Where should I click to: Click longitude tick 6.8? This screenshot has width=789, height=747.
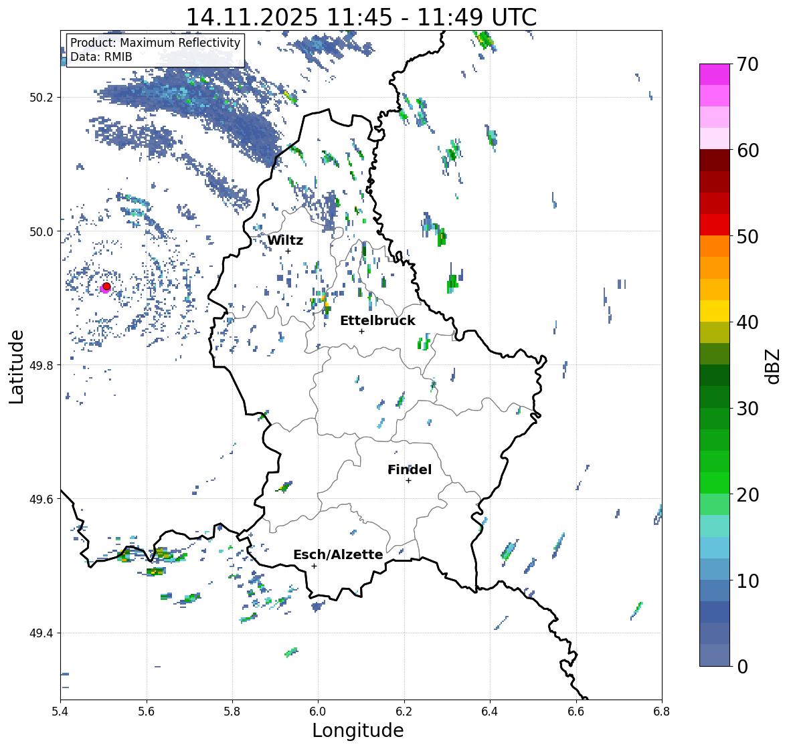point(661,712)
